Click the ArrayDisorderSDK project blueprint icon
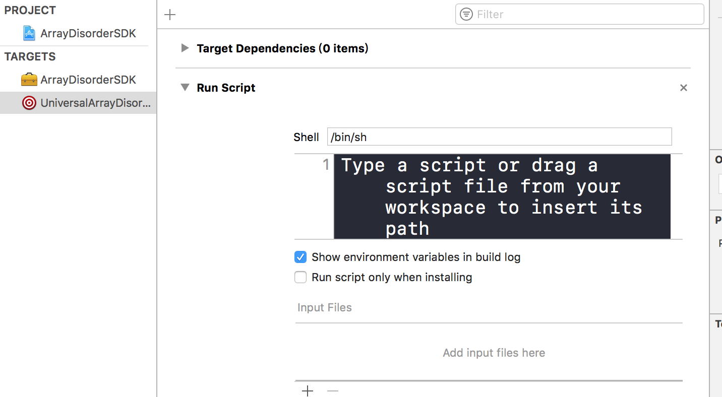722x397 pixels. 29,34
